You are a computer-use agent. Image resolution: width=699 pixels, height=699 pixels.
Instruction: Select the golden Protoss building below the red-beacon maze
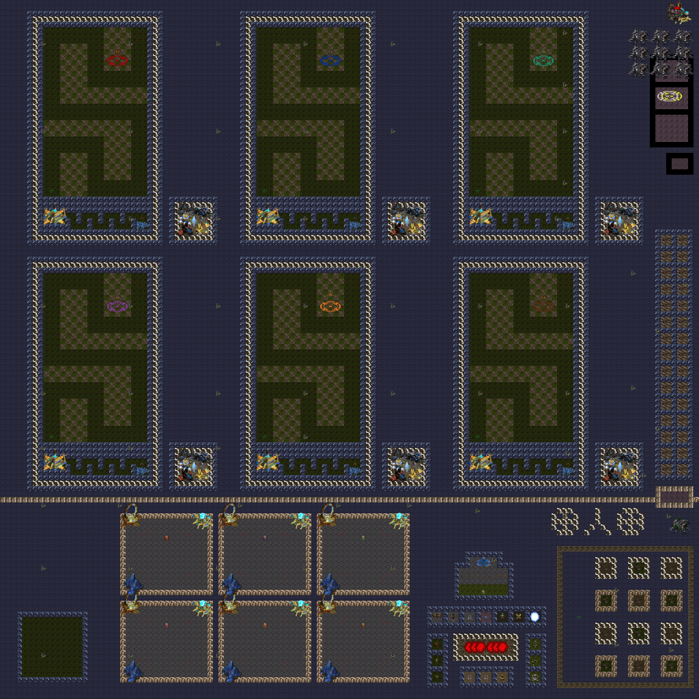point(55,216)
